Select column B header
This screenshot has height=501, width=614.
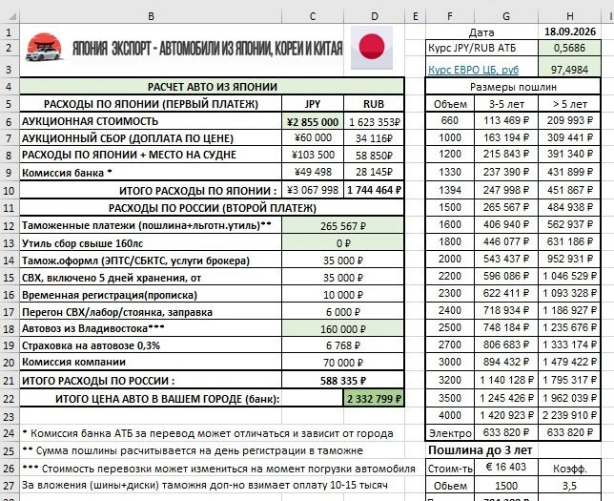[x=151, y=16]
